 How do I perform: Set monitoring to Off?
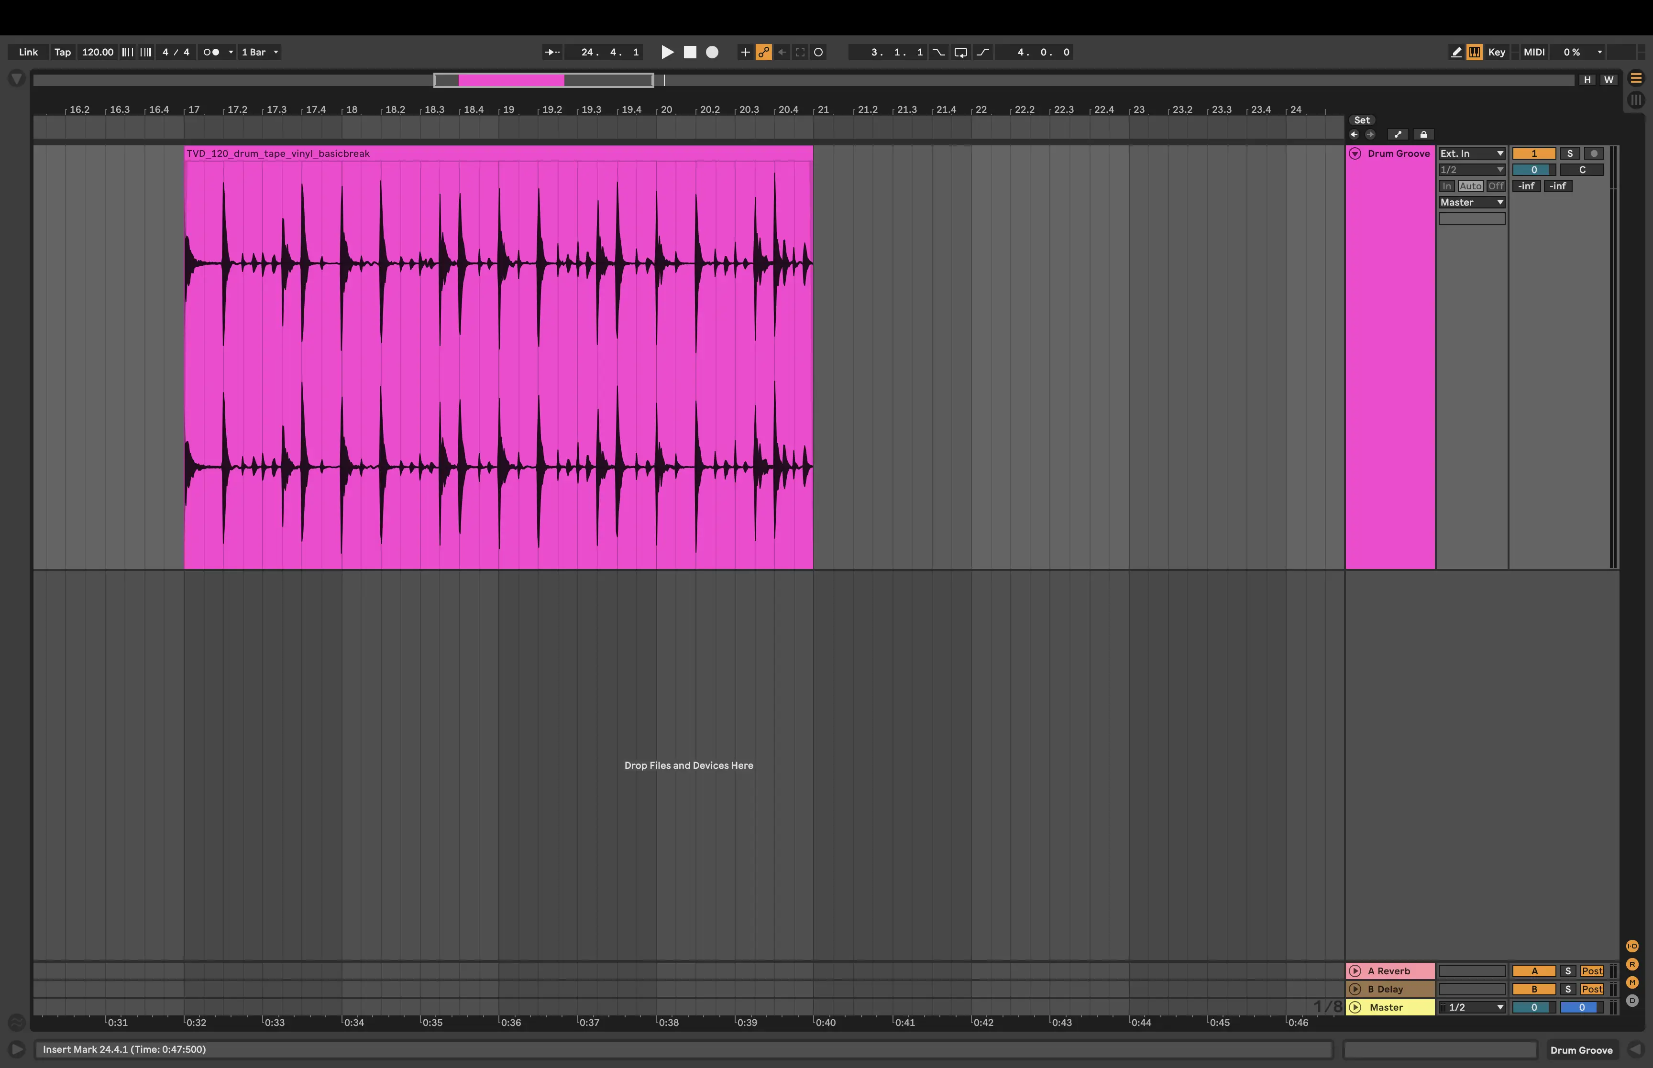point(1496,186)
